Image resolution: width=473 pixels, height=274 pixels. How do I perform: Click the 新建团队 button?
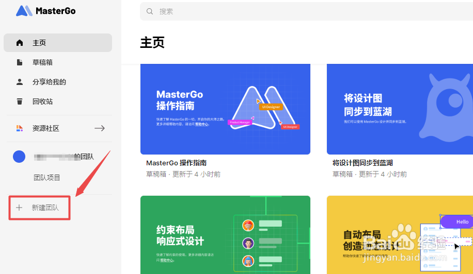(x=40, y=208)
